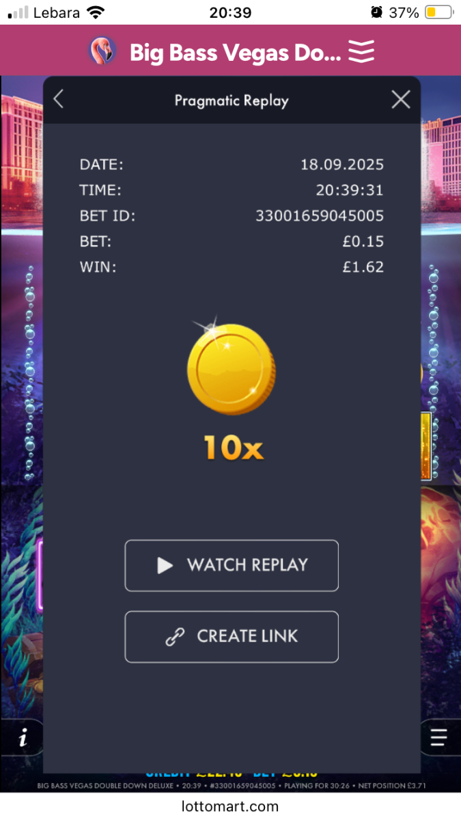Screen dimensions: 461x820
Task: Tap the lottomart.com address bar
Action: [x=230, y=806]
